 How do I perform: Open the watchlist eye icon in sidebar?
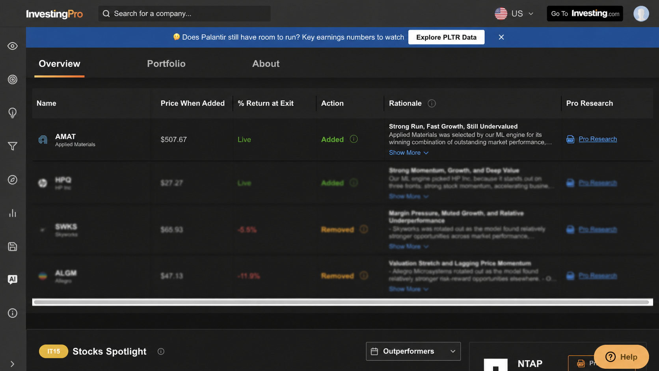[13, 46]
